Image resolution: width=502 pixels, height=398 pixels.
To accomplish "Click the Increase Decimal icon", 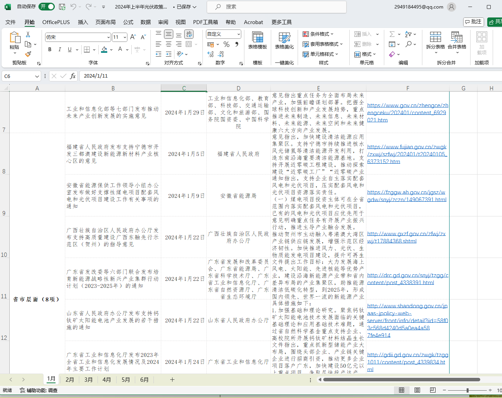I will pyautogui.click(x=210, y=54).
